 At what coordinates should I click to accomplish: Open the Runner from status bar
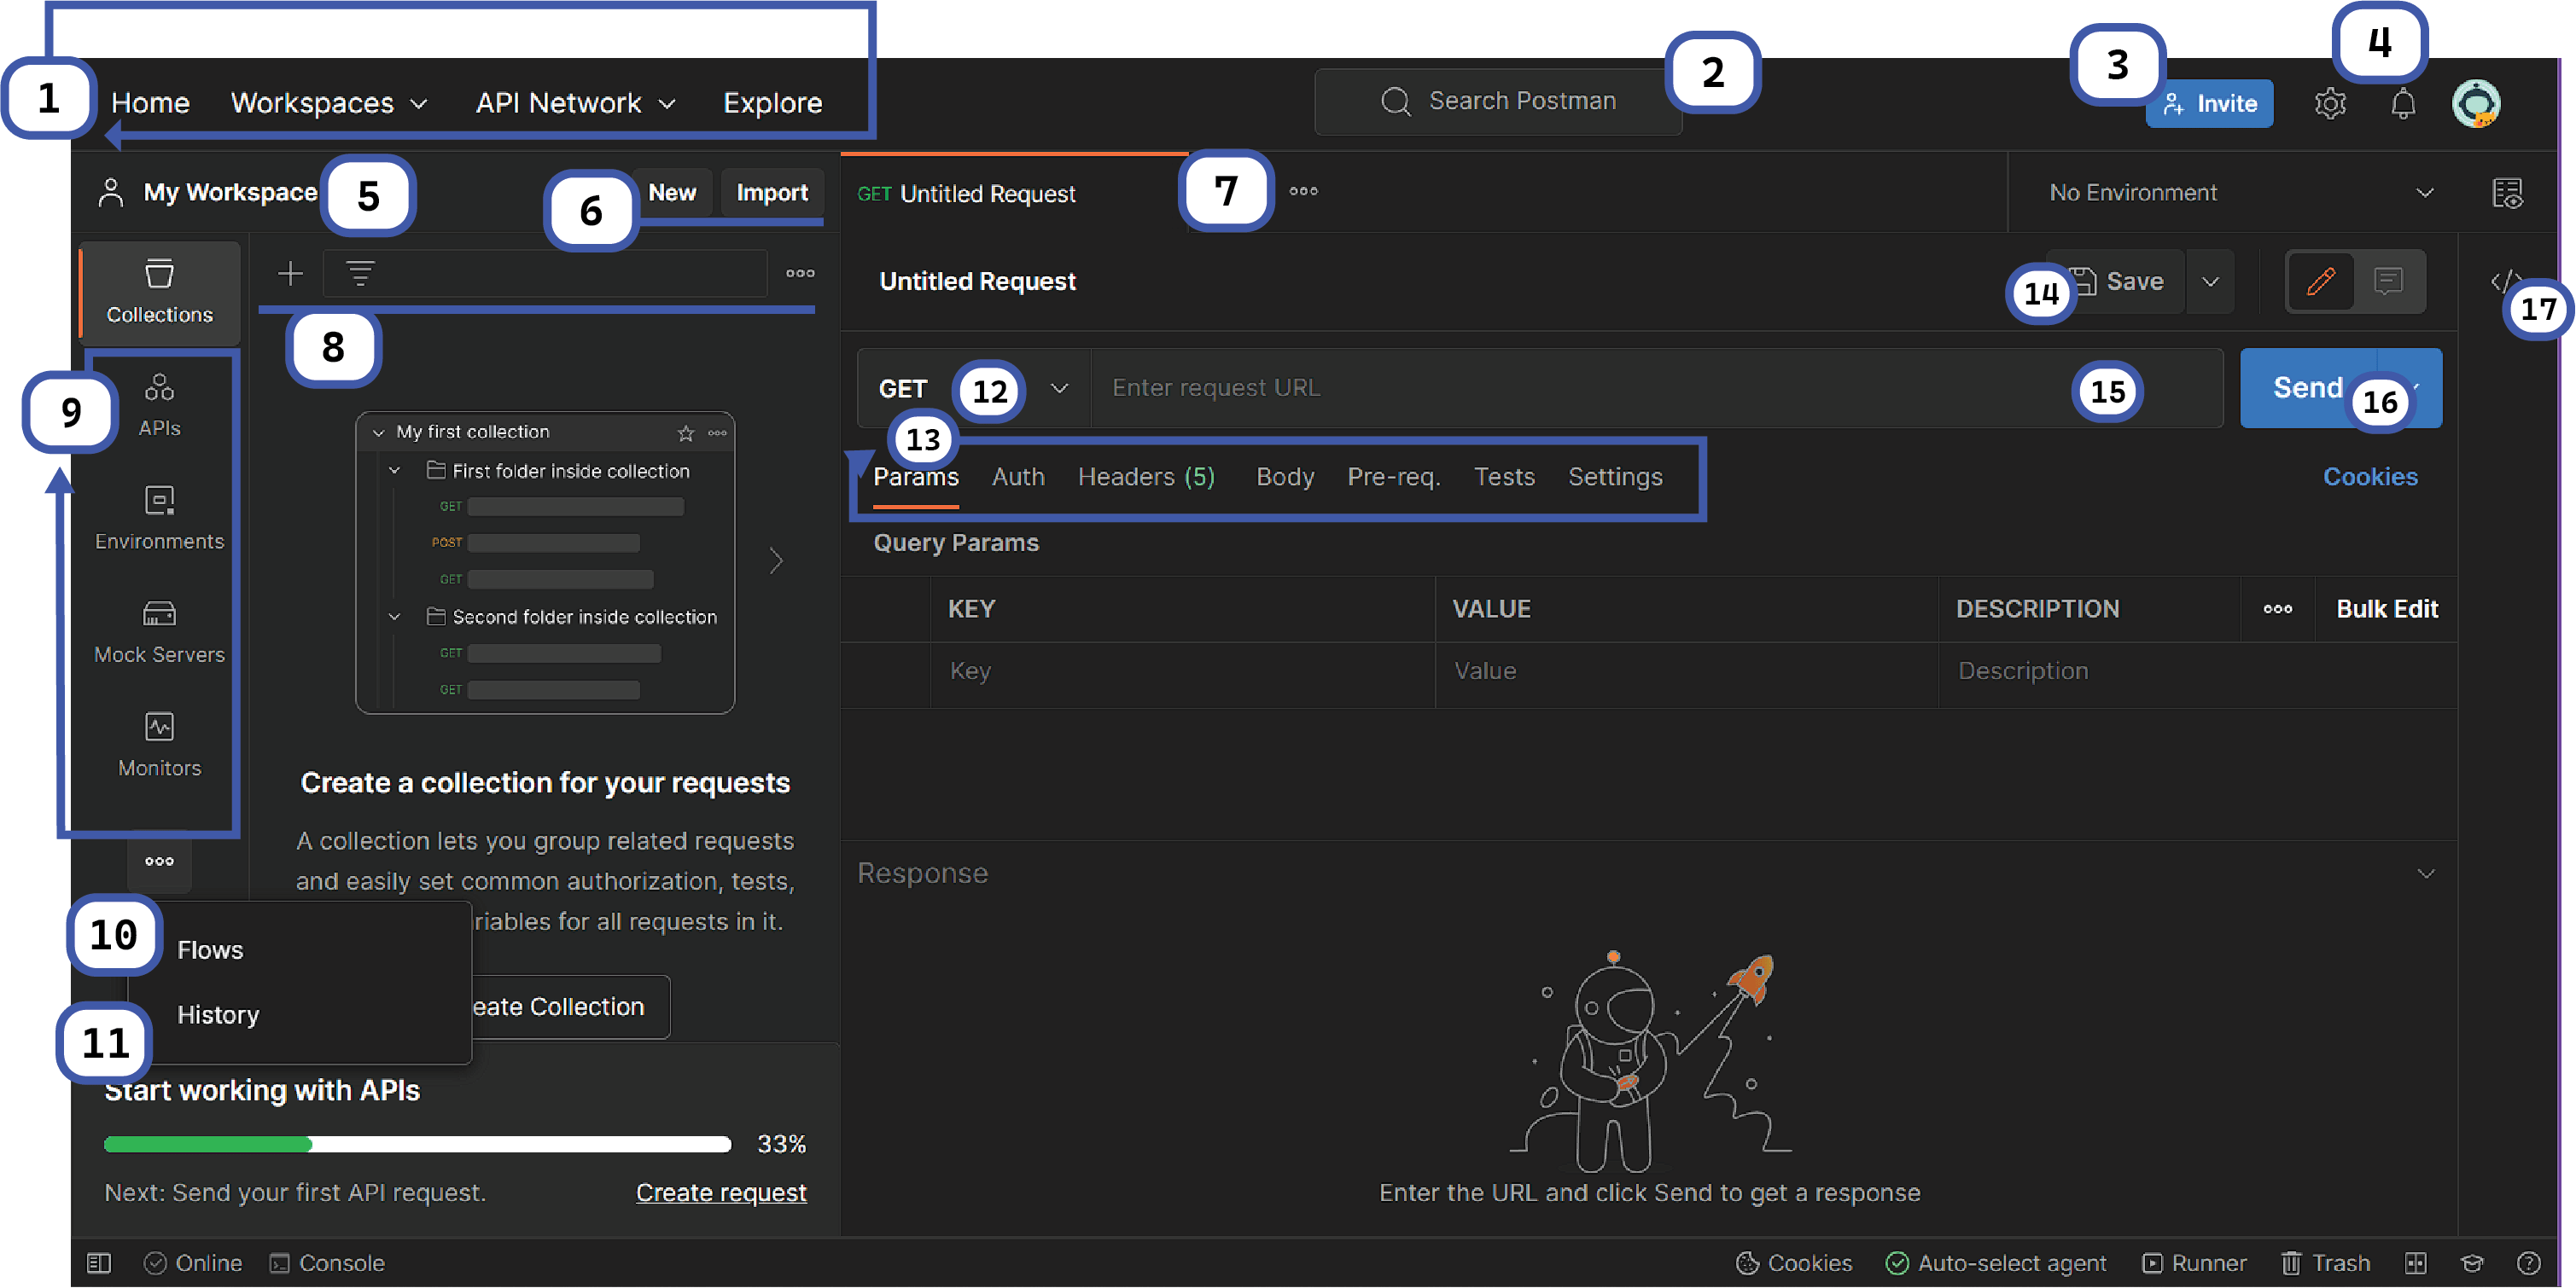[2194, 1263]
